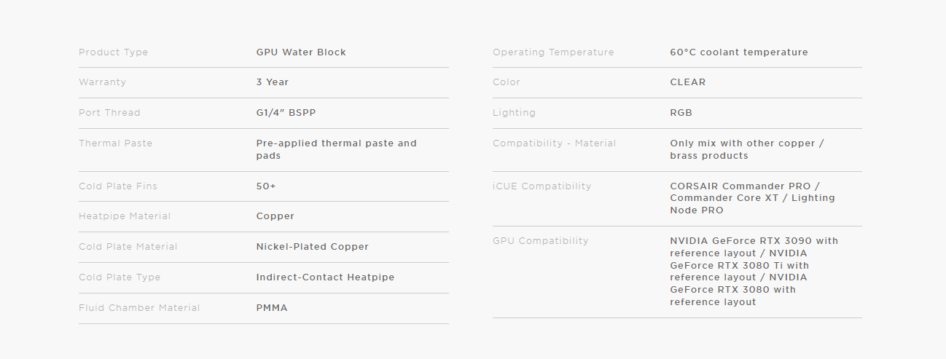Click the Heatpipe Material Copper value
The height and width of the screenshot is (359, 946).
pyautogui.click(x=275, y=216)
